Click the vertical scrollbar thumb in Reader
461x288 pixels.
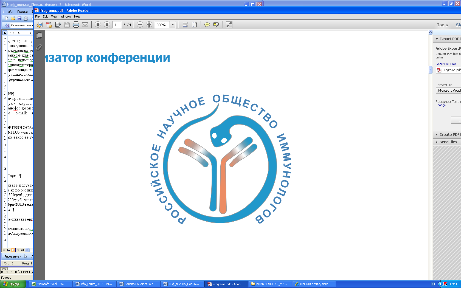(x=430, y=70)
